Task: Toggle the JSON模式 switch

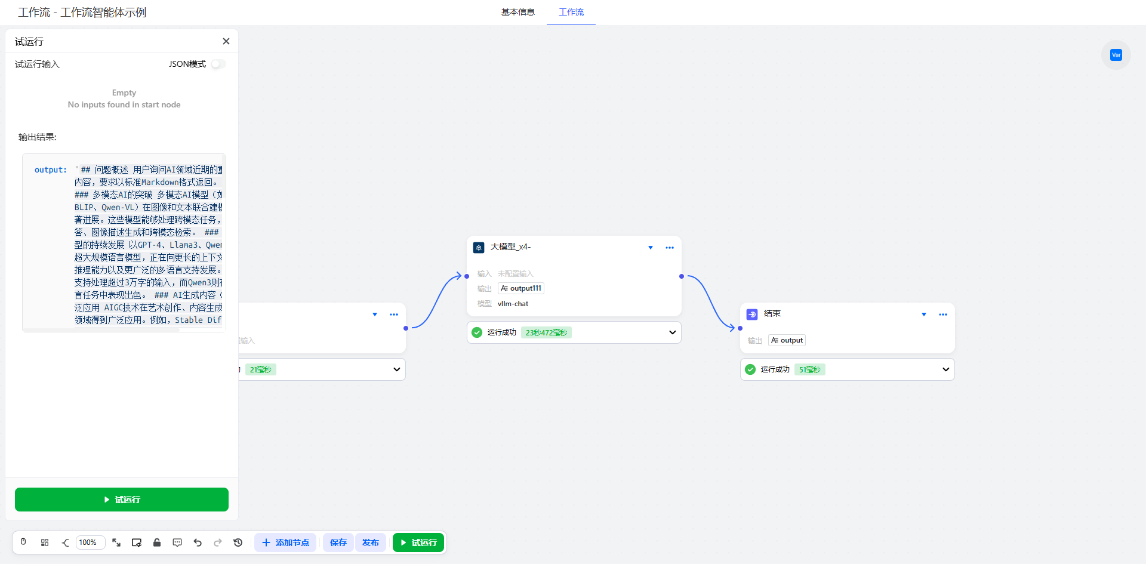Action: point(218,64)
